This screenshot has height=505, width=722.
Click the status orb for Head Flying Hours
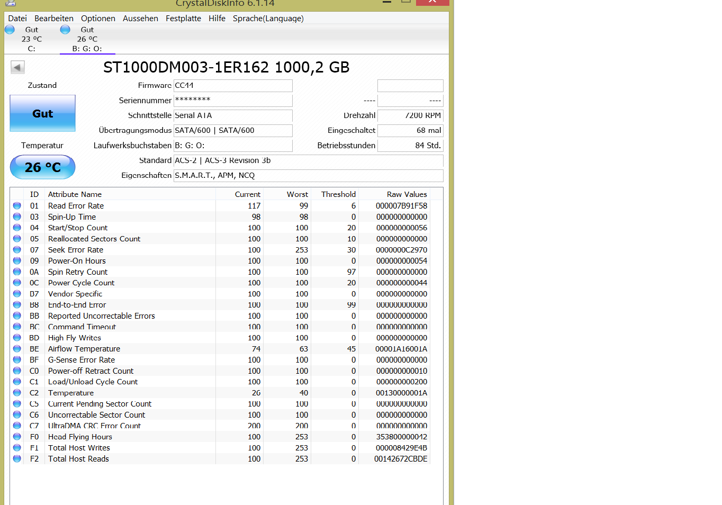(x=17, y=437)
